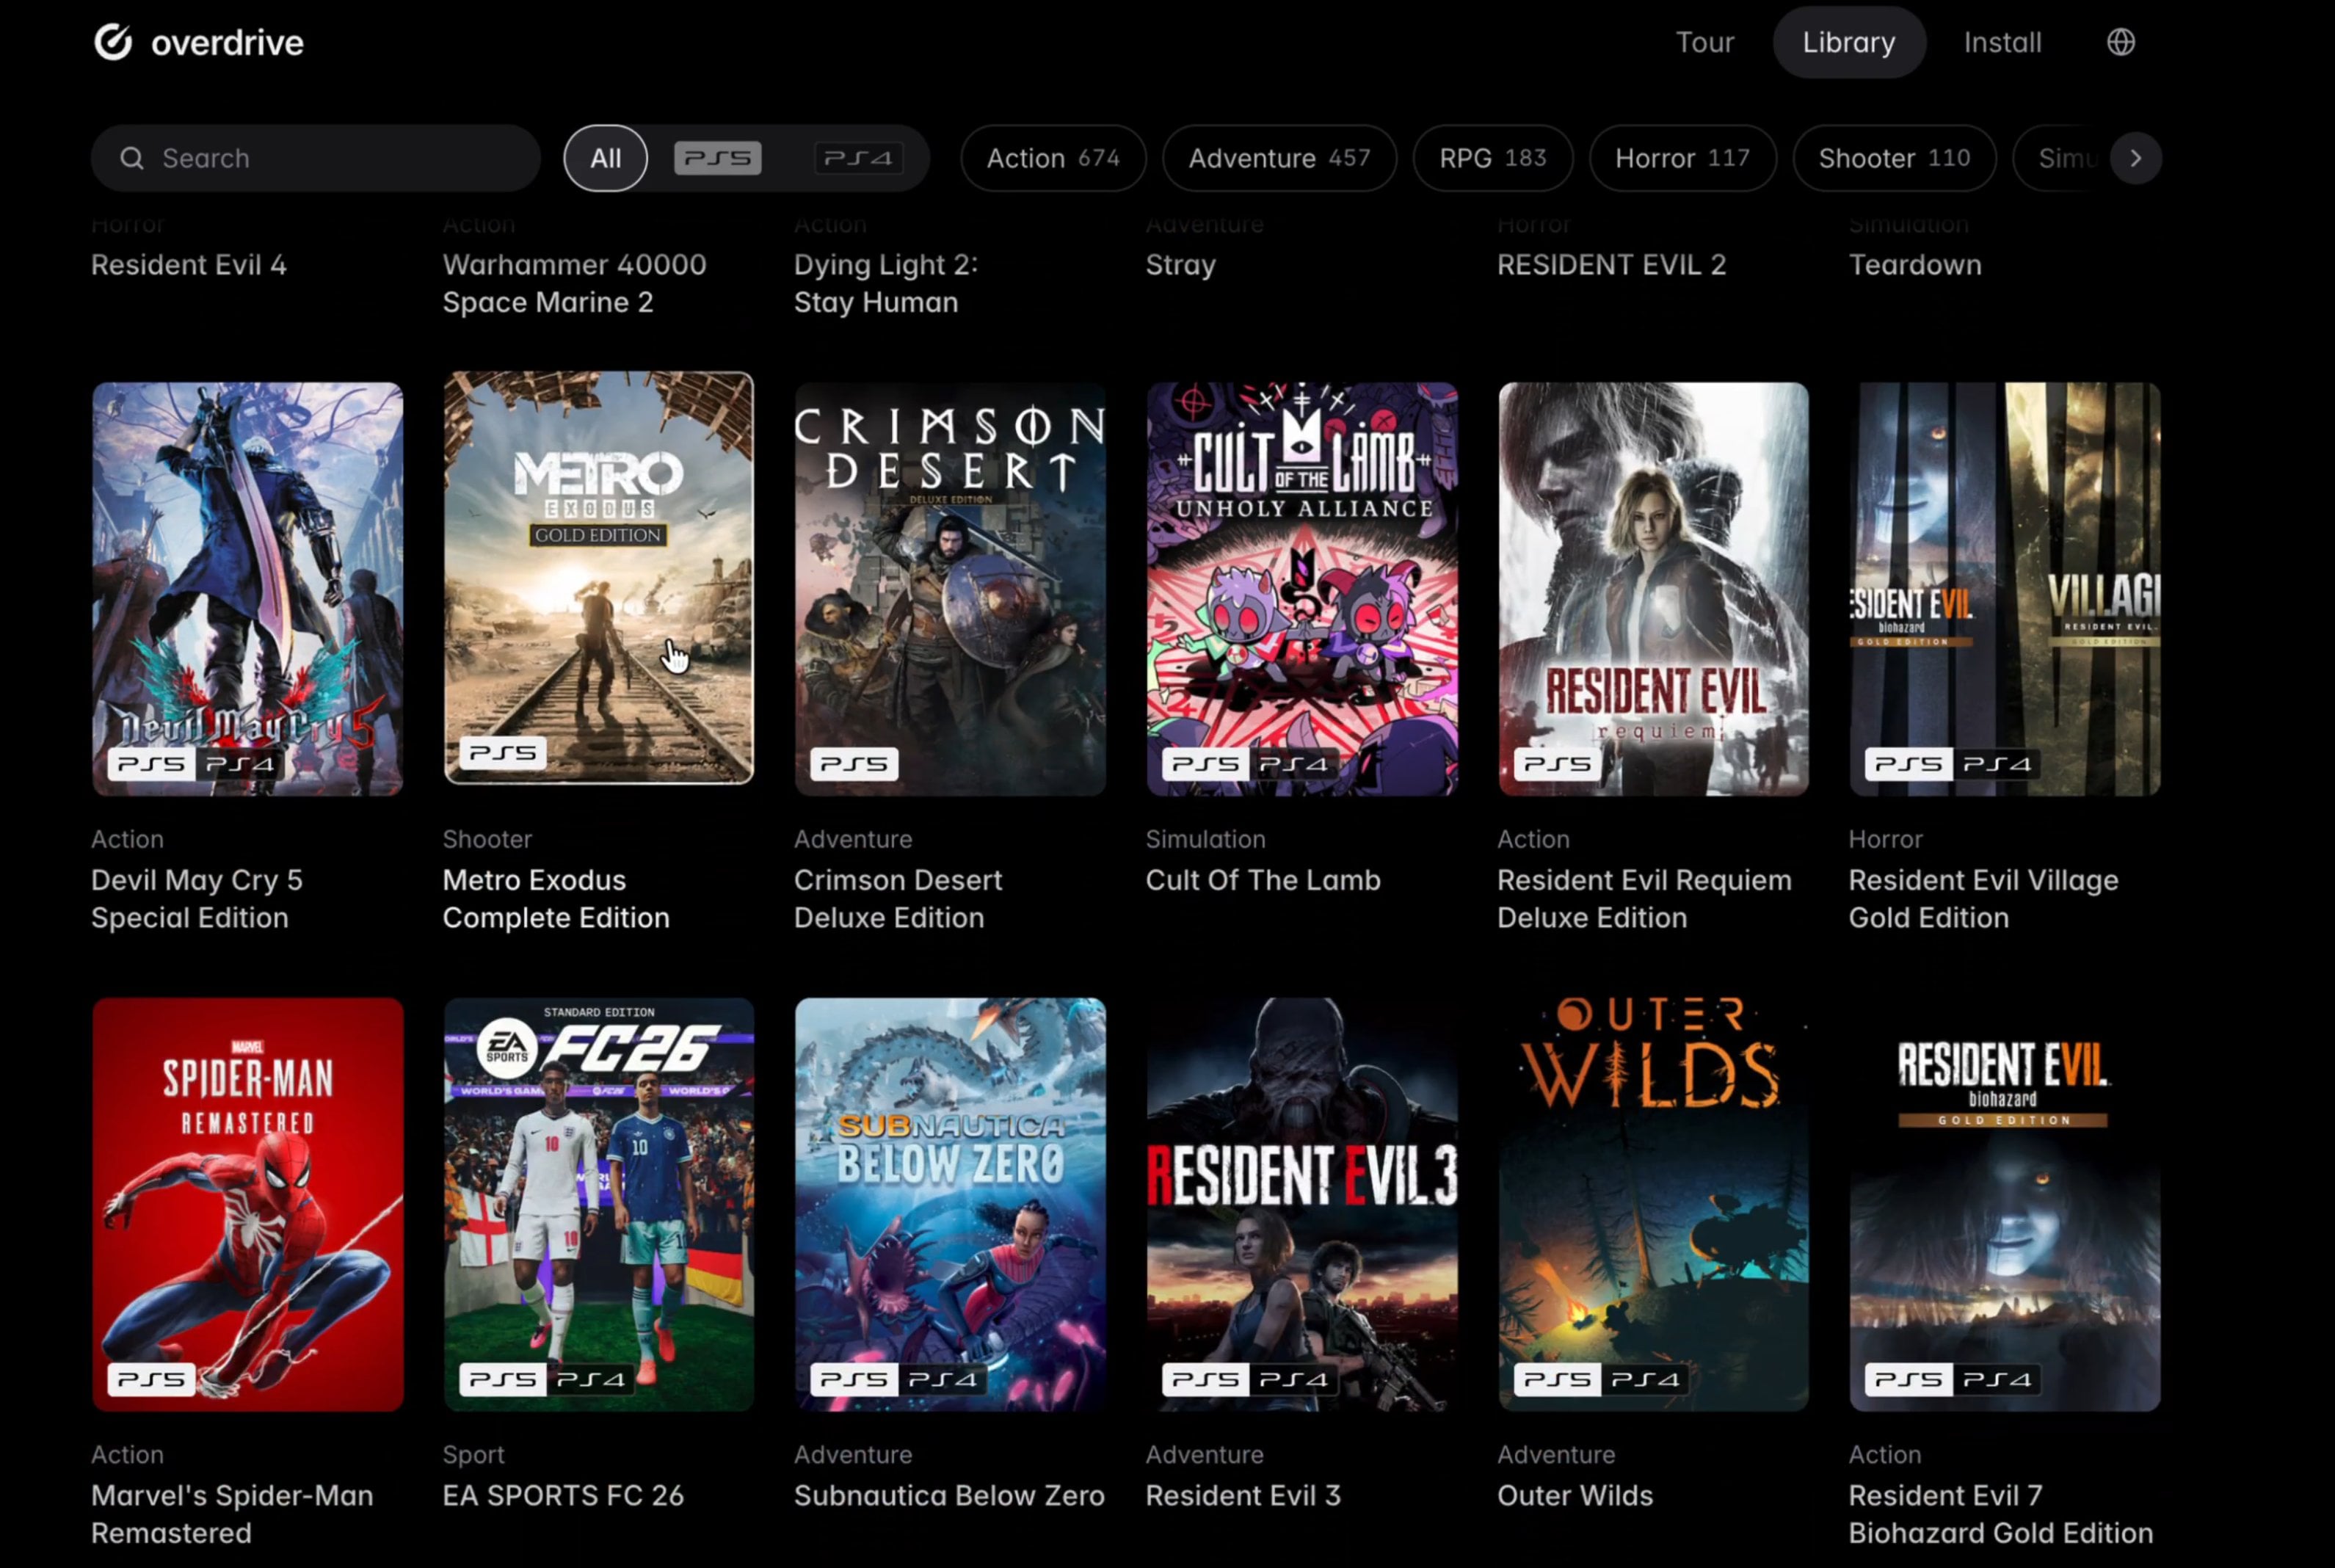The width and height of the screenshot is (2335, 1568).
Task: Click the overdrive logo icon
Action: [113, 42]
